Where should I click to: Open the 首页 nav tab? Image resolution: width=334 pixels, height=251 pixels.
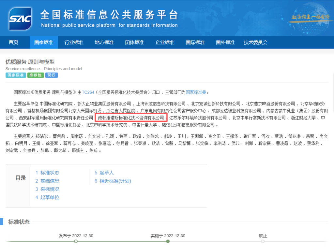click(13, 42)
